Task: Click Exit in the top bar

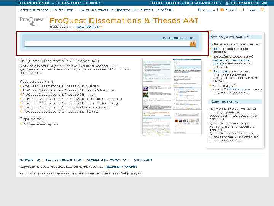Action: [264, 3]
